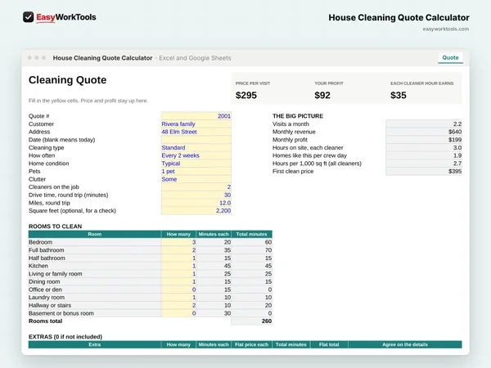Click Office or den How many cell
Image resolution: width=491 pixels, height=368 pixels.
(x=178, y=289)
